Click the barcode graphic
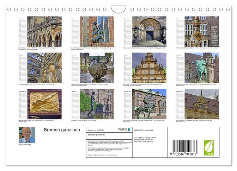The width and height of the screenshot is (237, 171). (x=185, y=146)
